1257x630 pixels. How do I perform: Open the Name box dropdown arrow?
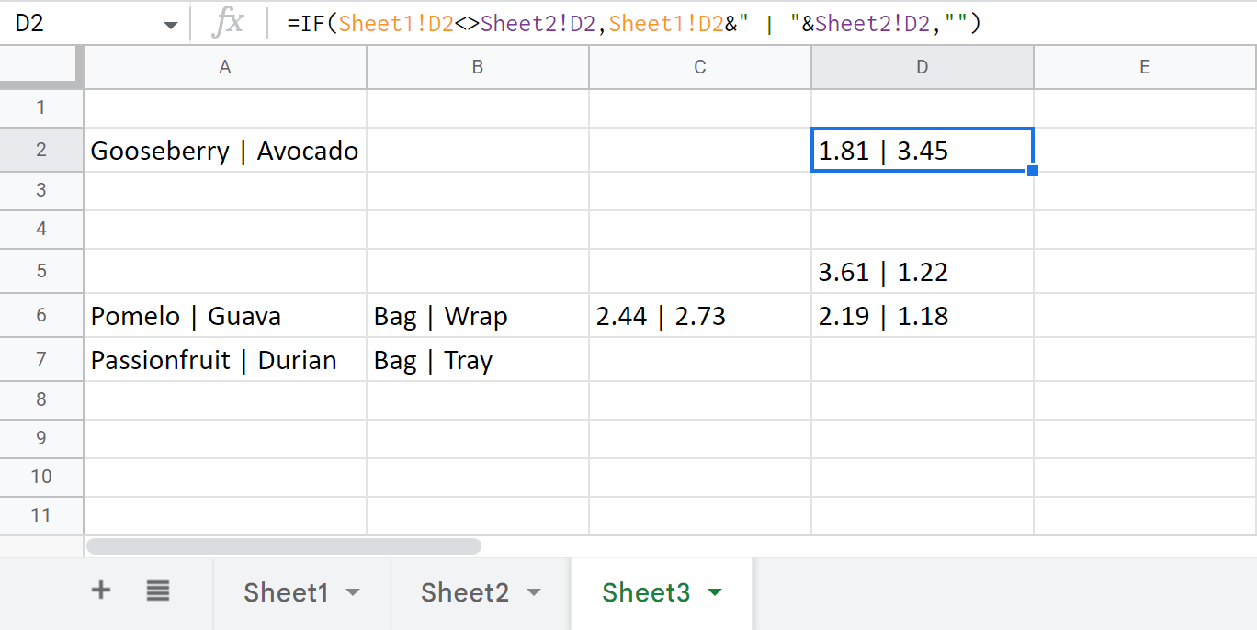click(170, 23)
